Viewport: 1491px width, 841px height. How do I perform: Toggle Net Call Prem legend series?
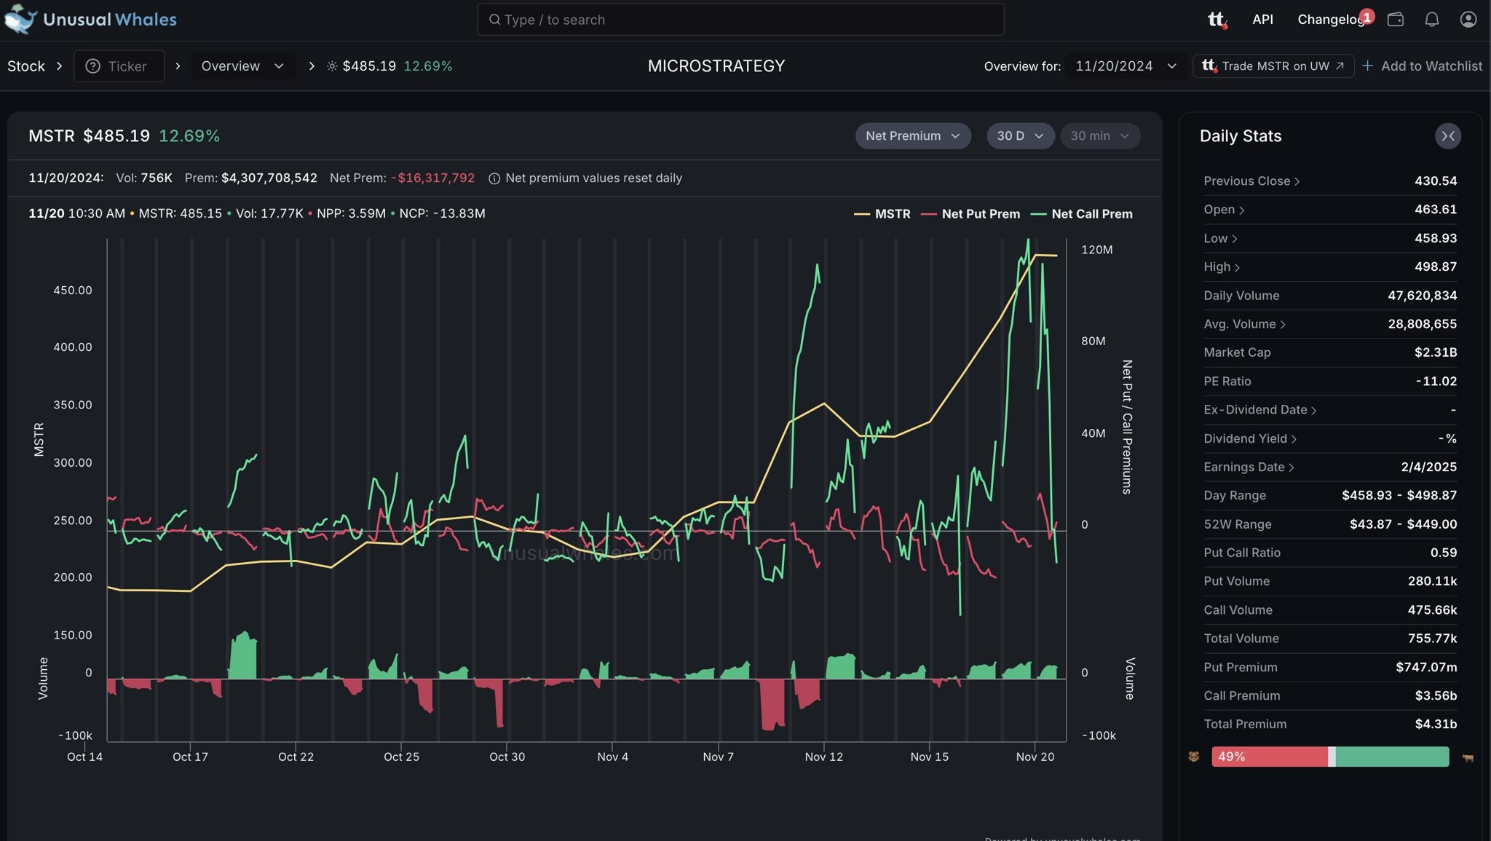pyautogui.click(x=1082, y=214)
